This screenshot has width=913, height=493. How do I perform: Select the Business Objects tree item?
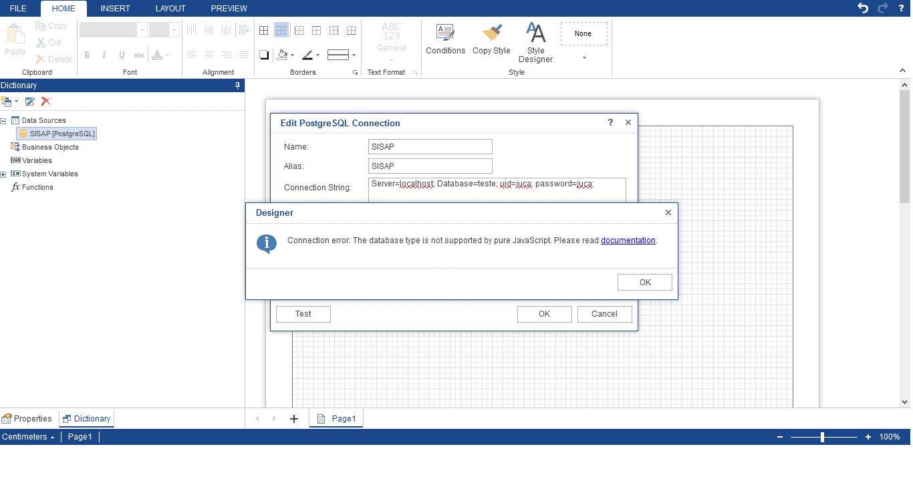point(44,147)
